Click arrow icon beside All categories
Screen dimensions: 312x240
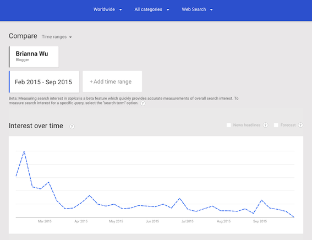168,10
